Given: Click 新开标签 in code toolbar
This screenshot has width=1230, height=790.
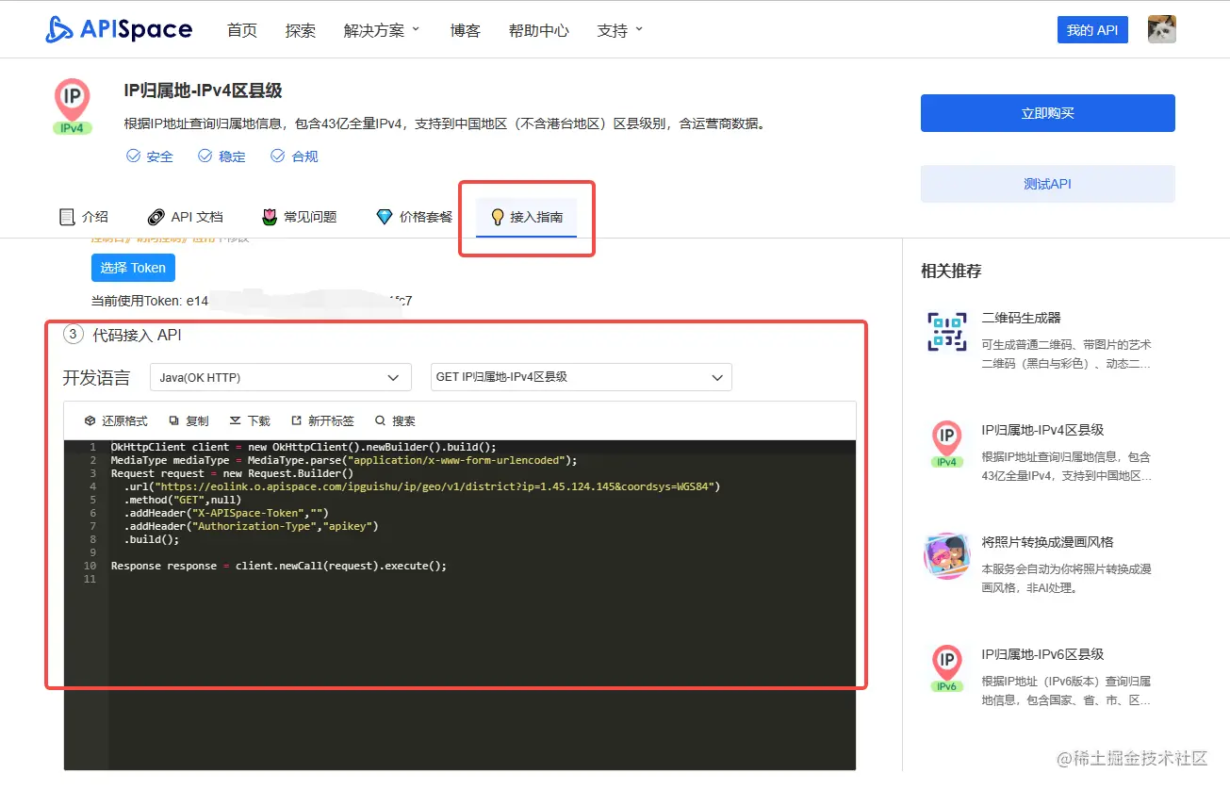Looking at the screenshot, I should pos(322,420).
